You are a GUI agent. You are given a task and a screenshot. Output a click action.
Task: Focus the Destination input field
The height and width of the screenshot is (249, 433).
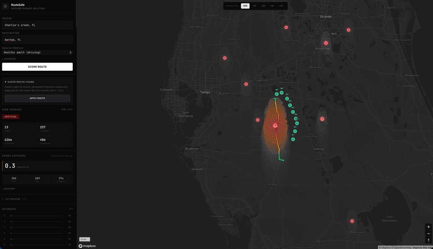pyautogui.click(x=37, y=40)
